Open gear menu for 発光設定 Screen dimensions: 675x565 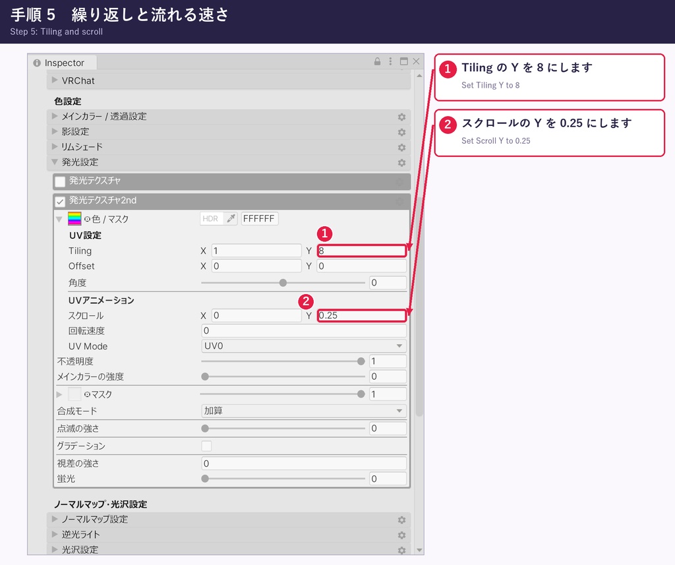(401, 163)
